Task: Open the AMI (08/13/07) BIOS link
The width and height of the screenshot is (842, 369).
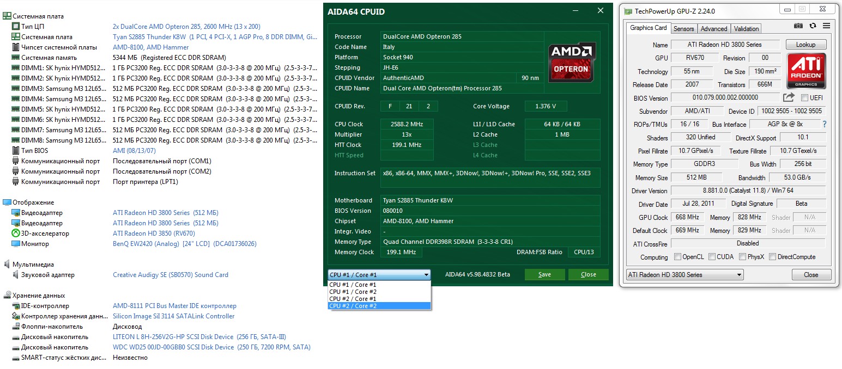Action: point(134,151)
